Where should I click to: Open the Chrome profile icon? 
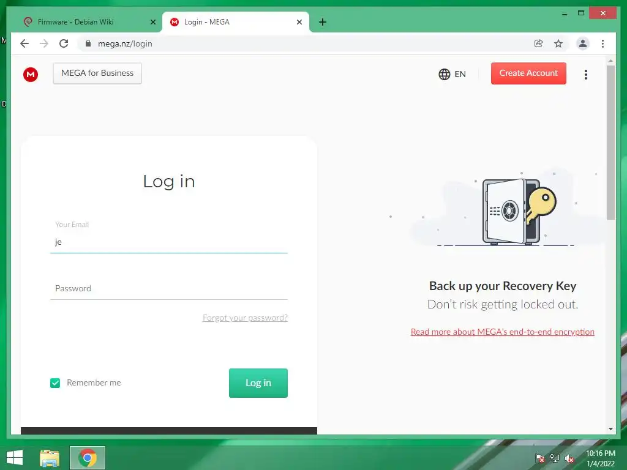click(583, 43)
